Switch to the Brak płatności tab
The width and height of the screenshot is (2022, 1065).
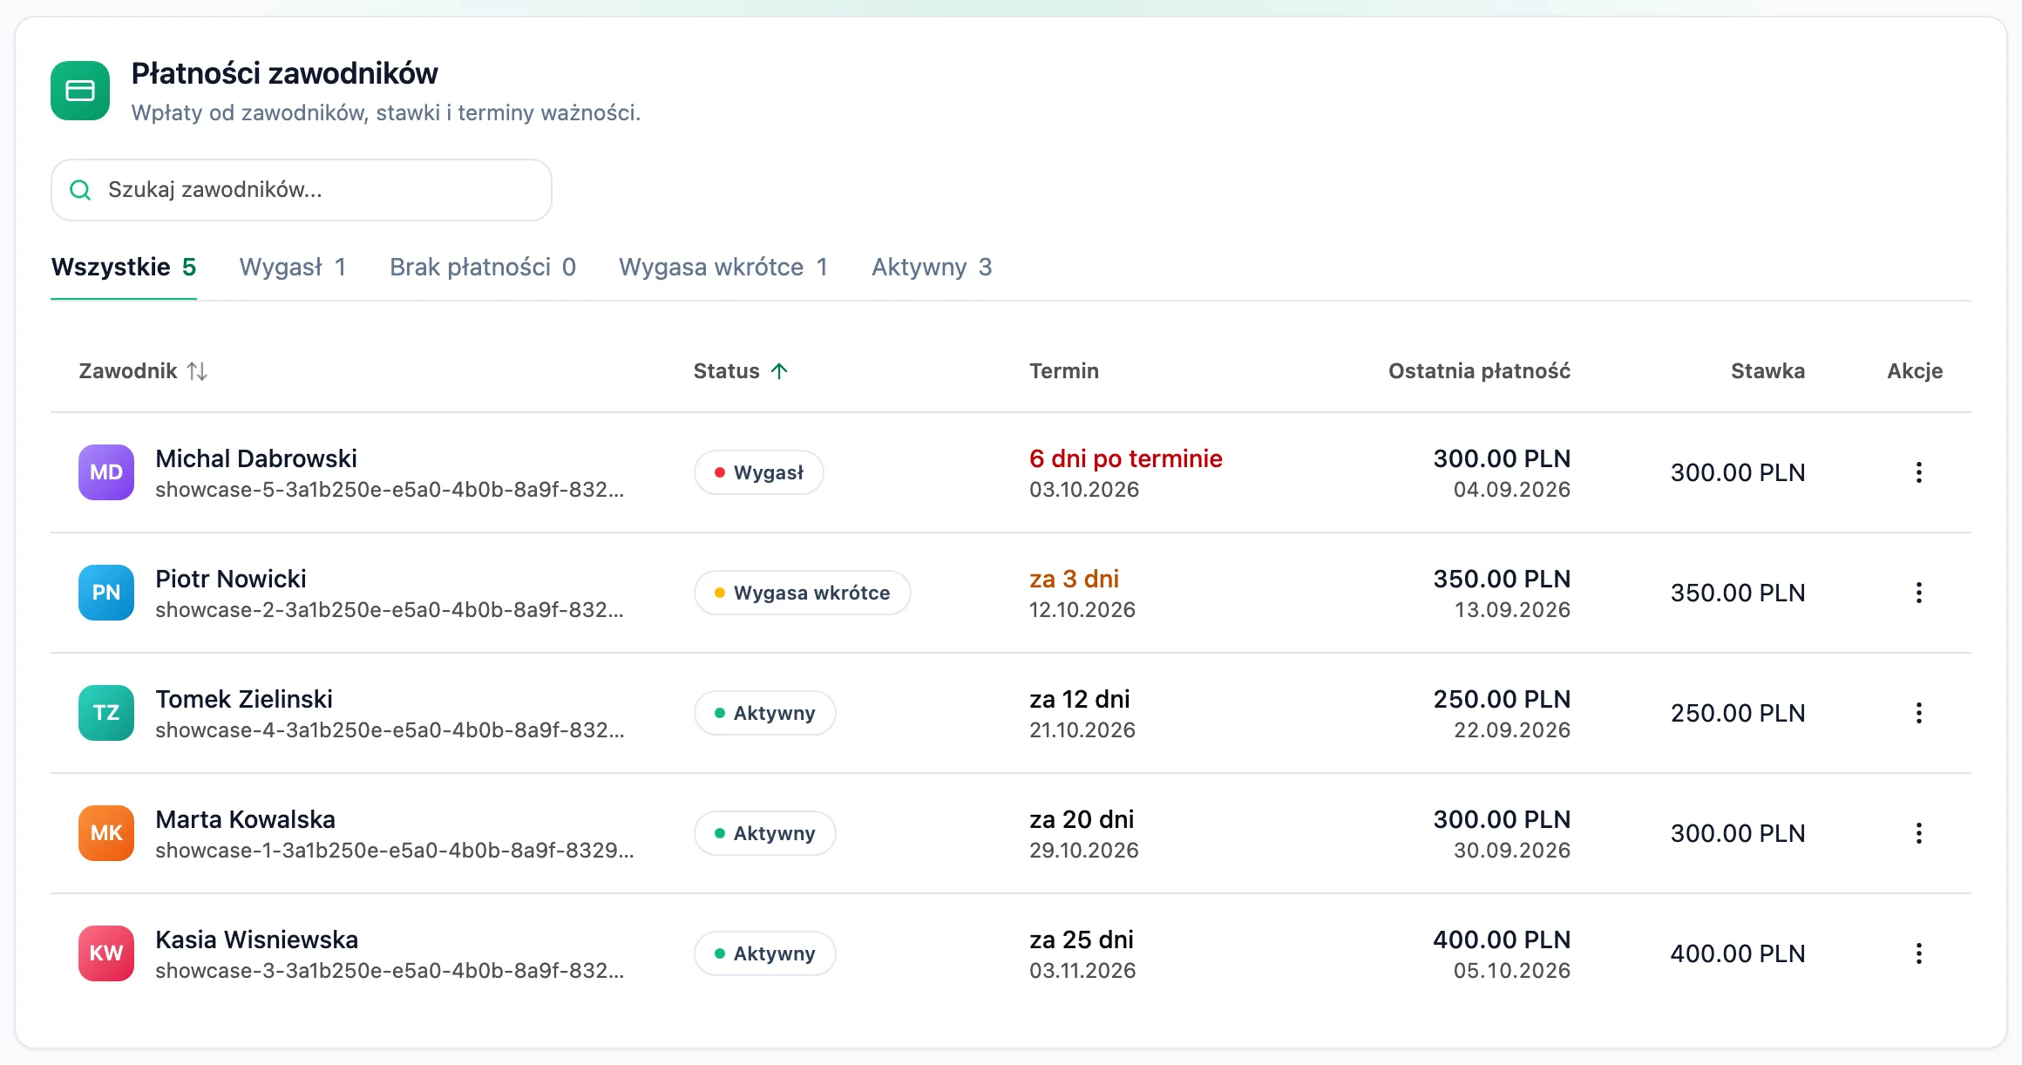click(x=483, y=267)
